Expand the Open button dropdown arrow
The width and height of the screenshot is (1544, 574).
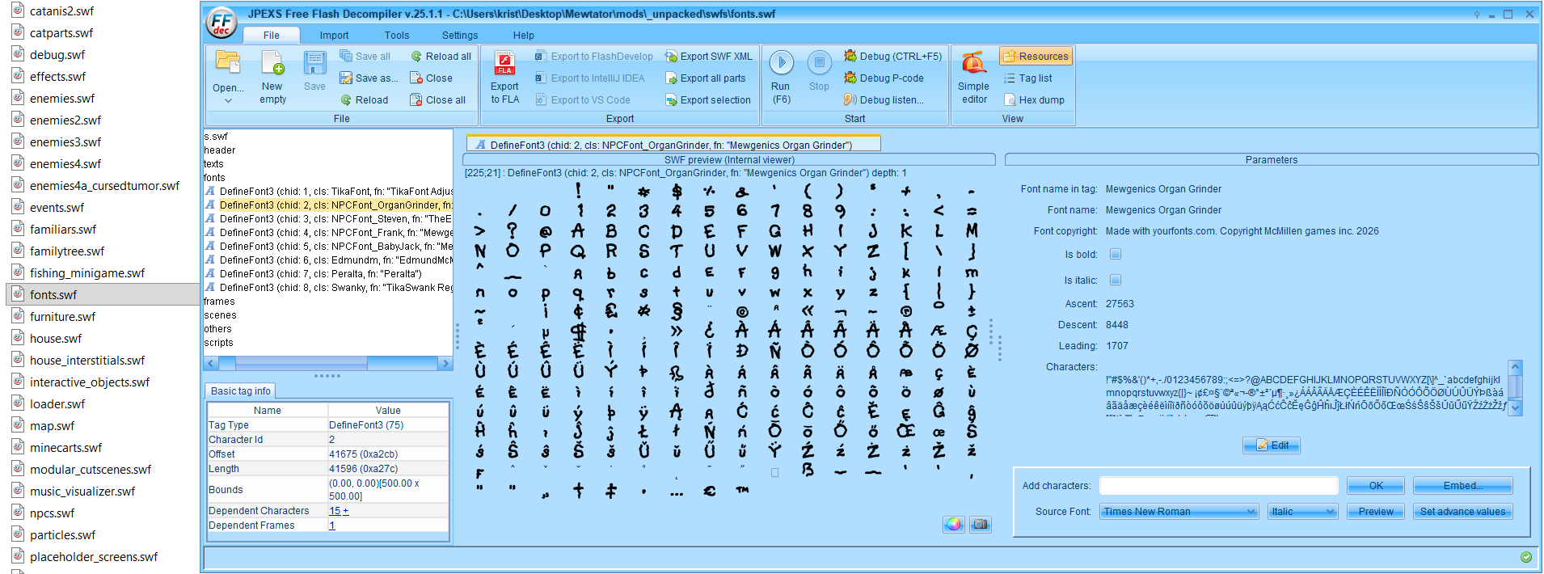[228, 101]
